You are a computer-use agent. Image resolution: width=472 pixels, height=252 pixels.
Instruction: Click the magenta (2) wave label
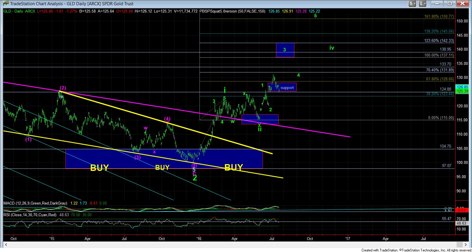[x=63, y=88]
